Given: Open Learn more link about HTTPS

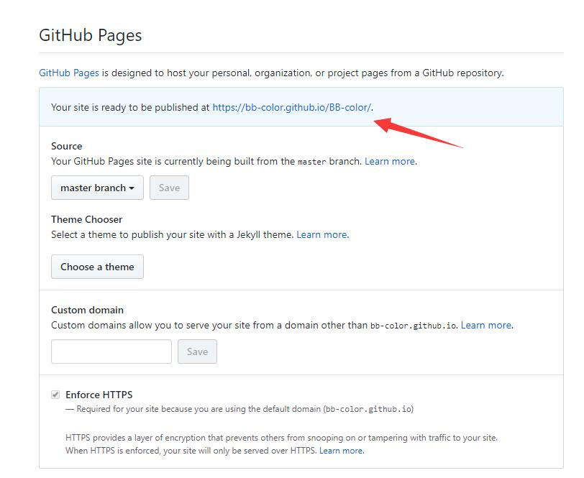Looking at the screenshot, I should point(341,451).
